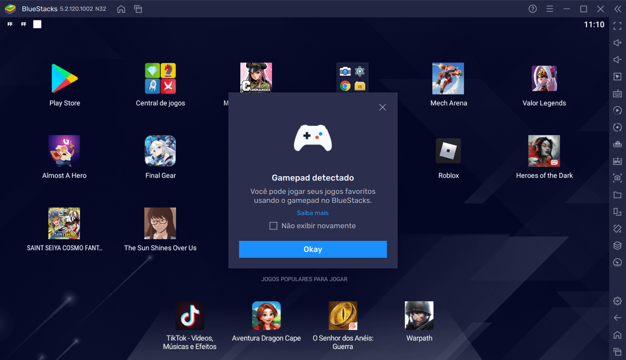
Task: Install an APK from sidebar
Action: [x=617, y=161]
